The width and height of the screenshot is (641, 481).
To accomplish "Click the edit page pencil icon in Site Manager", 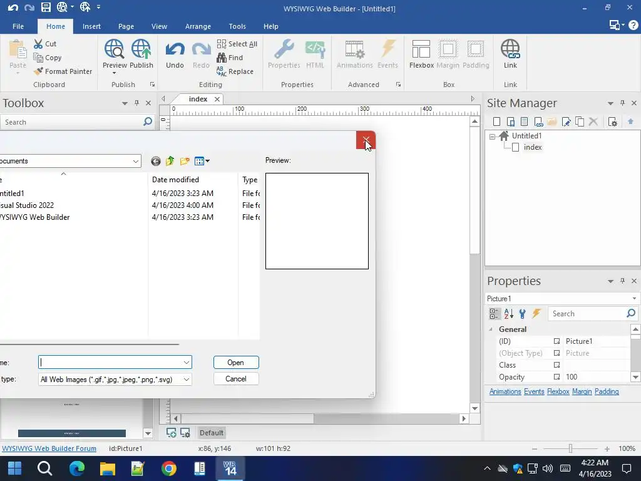I will (x=566, y=122).
